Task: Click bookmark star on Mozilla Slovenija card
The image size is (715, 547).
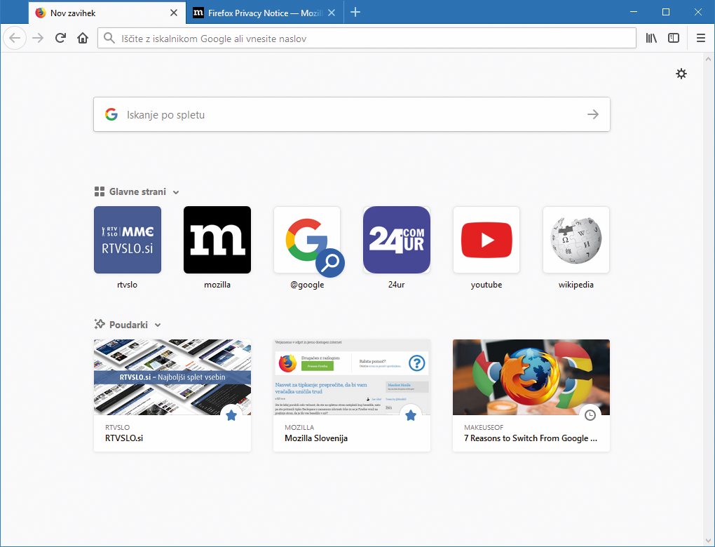Action: tap(411, 415)
